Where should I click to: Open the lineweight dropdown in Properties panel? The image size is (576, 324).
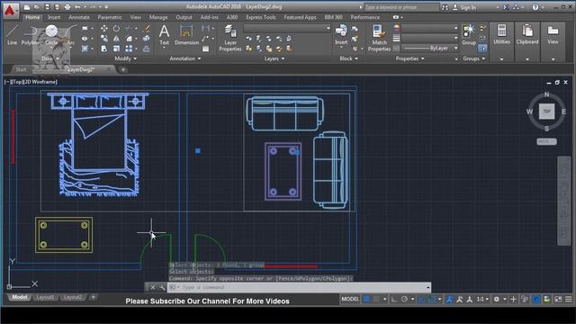click(430, 38)
